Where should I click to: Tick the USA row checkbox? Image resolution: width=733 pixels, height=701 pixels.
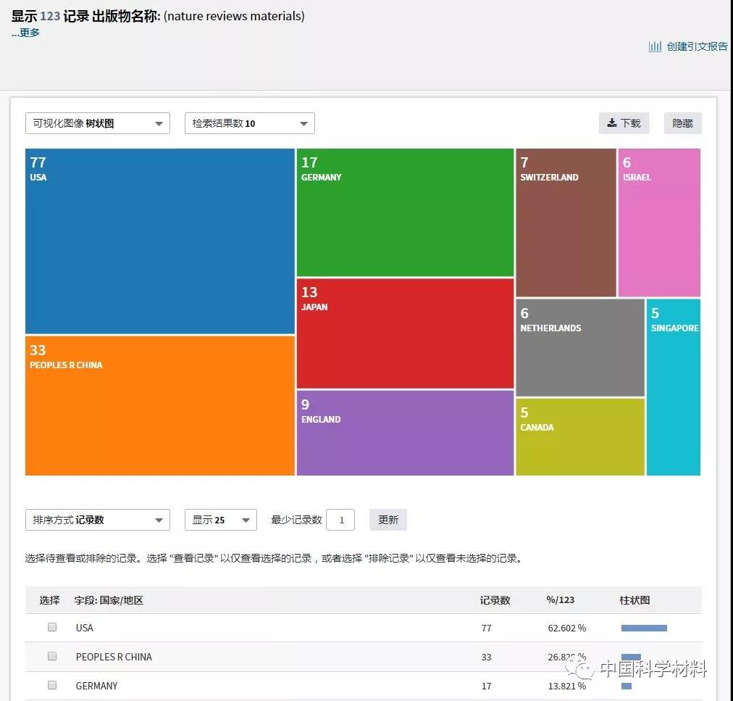52,627
